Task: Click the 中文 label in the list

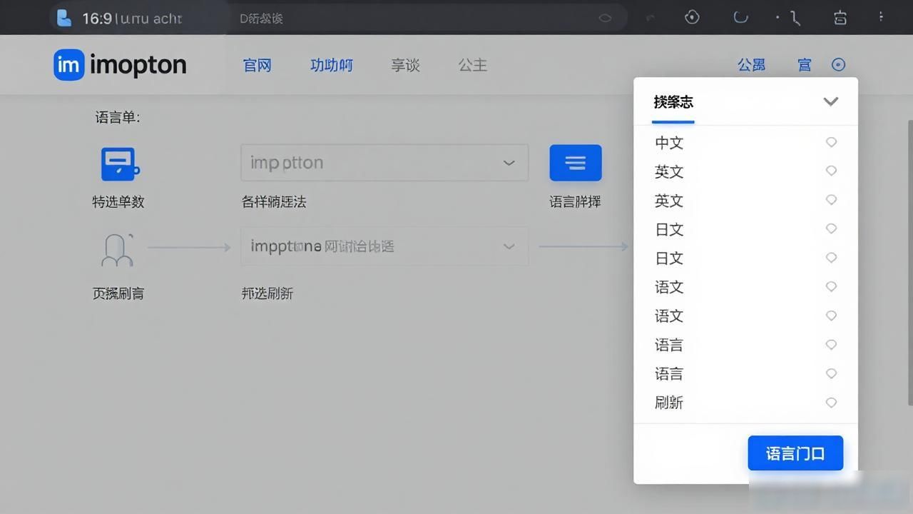Action: tap(669, 143)
